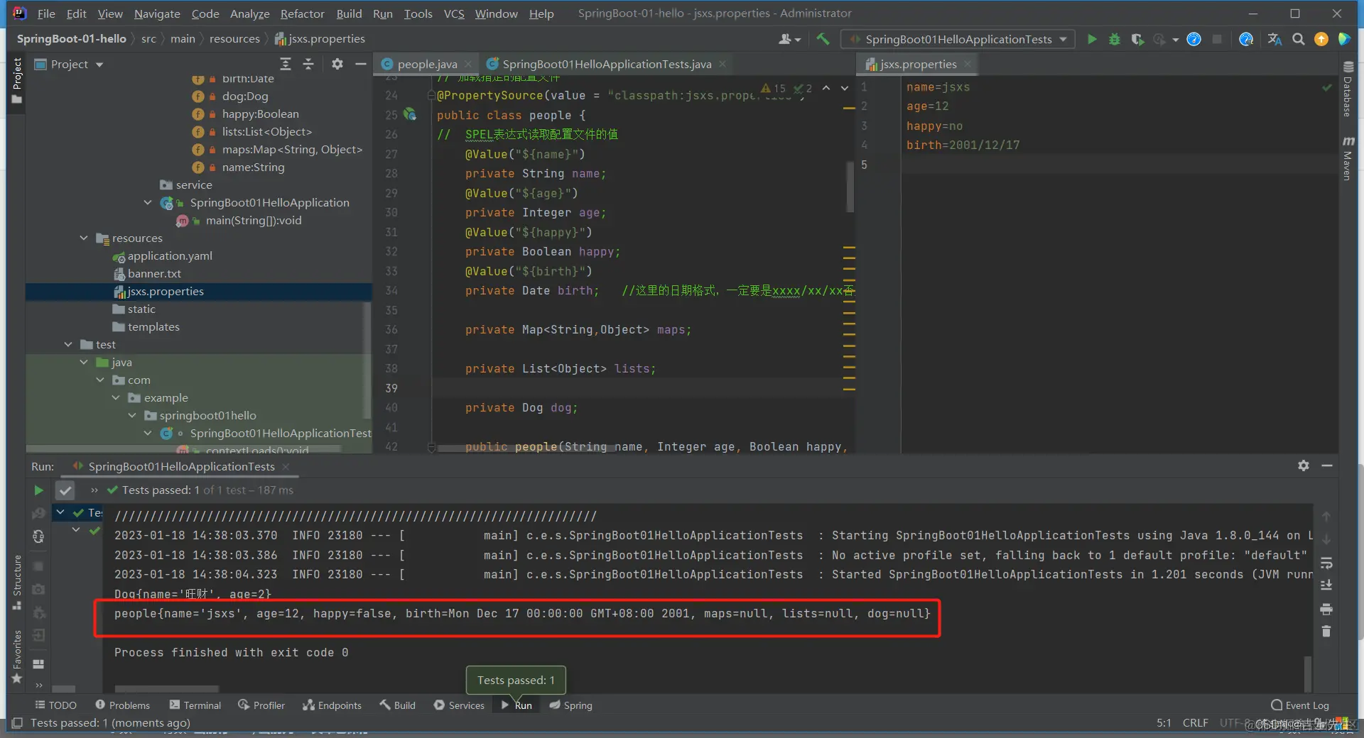Collapse the root test result node
Screen dimensions: 1364x738
click(60, 512)
